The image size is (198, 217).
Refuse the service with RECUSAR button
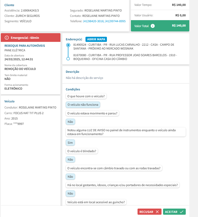[149, 212]
